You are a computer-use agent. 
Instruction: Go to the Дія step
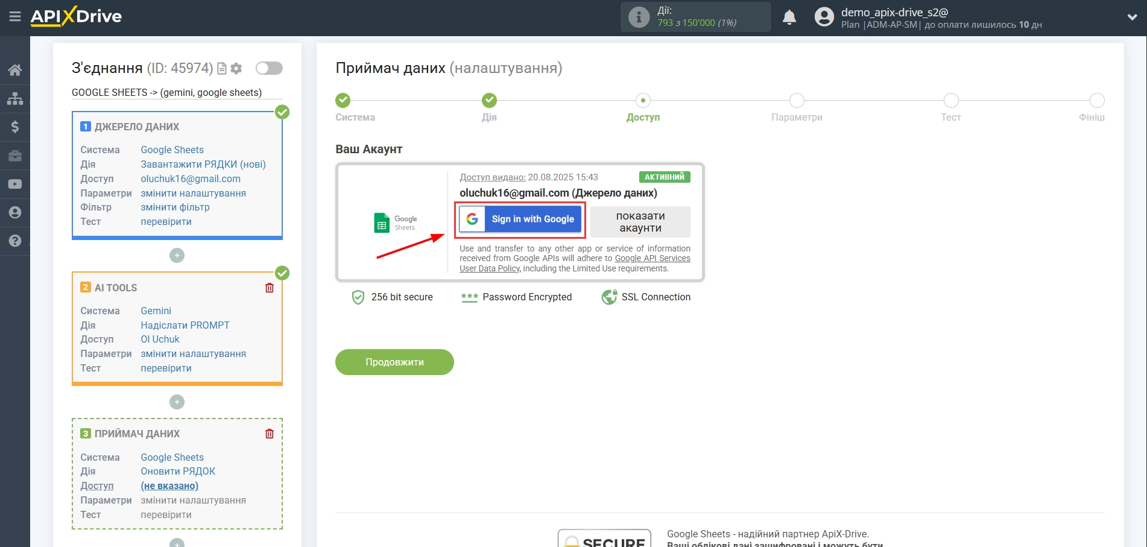pyautogui.click(x=489, y=100)
